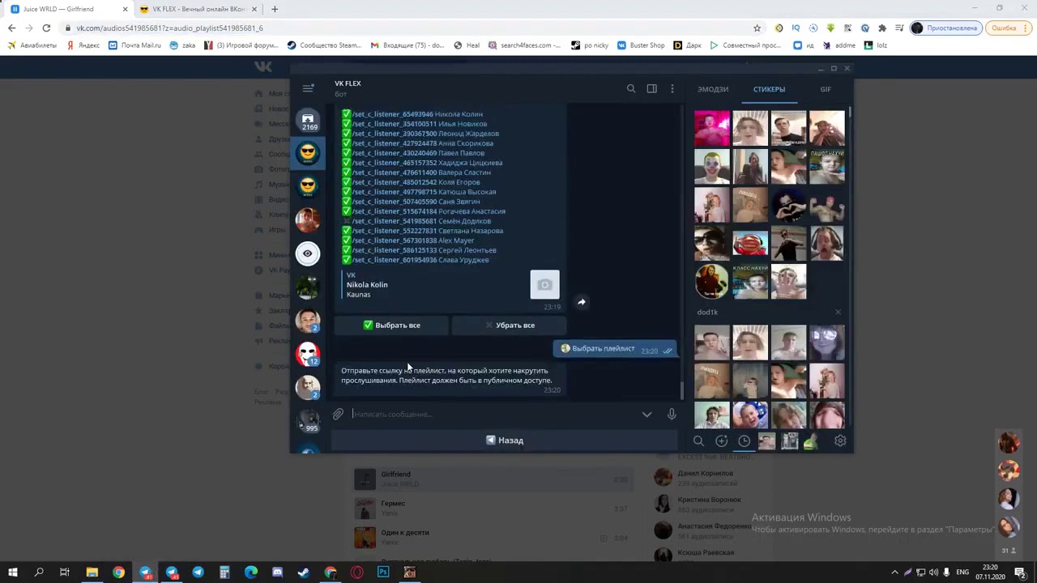Toggle listener 65493946 Никола Колин

click(x=392, y=114)
